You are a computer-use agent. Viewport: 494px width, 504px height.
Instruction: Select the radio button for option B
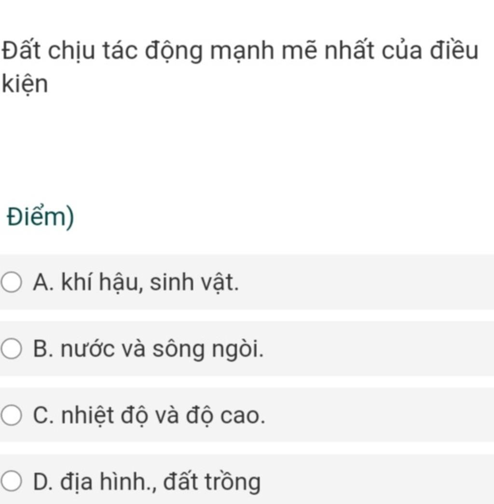point(12,348)
